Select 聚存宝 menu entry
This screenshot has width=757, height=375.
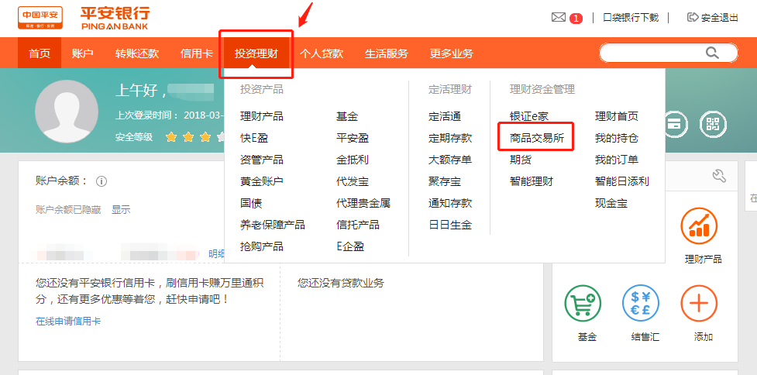445,181
